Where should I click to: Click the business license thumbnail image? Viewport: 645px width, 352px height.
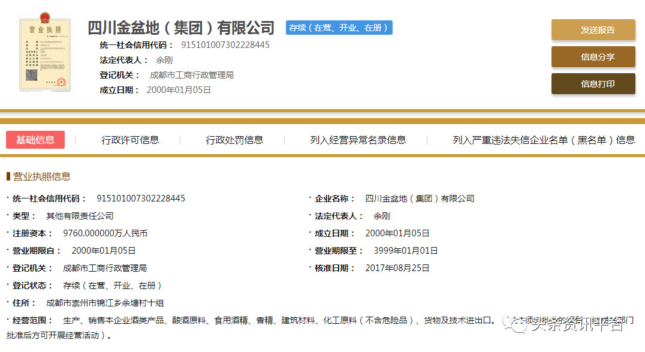[44, 55]
